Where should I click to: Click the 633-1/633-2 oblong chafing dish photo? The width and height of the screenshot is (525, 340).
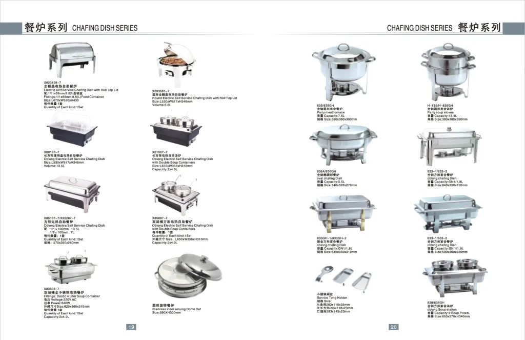coord(447,211)
